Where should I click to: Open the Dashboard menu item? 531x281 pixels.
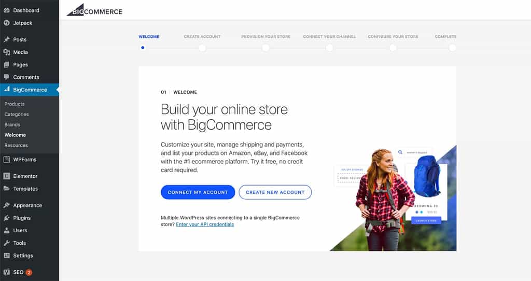click(x=26, y=10)
